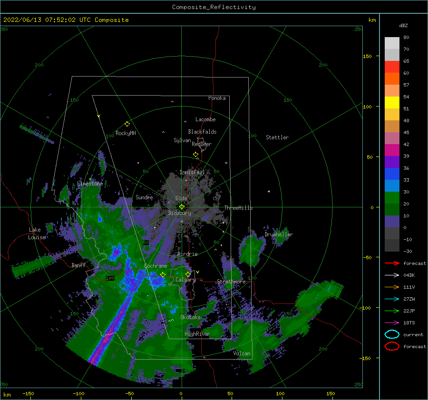The width and height of the screenshot is (428, 400).
Task: Click the Cochrane label
Action: point(156,266)
